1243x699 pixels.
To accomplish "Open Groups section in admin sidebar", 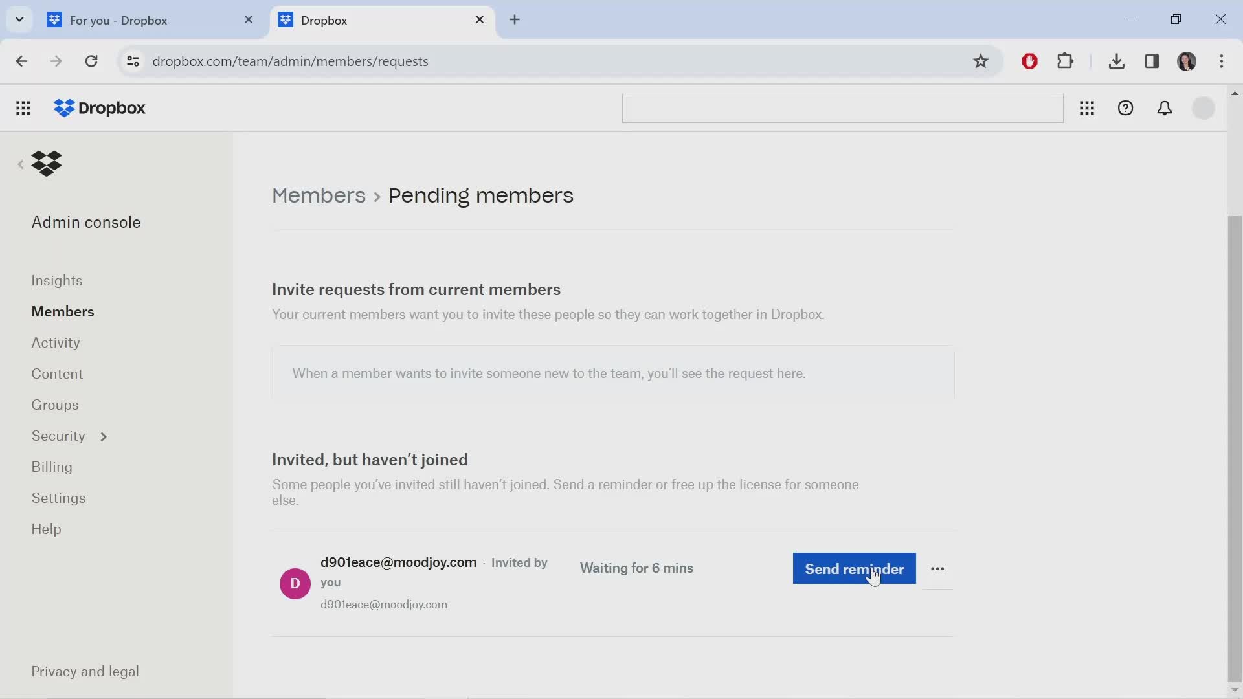I will click(x=54, y=404).
